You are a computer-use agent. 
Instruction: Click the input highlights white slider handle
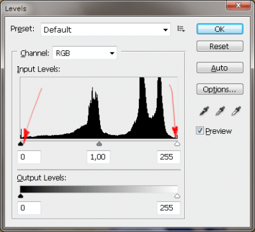tap(177, 144)
